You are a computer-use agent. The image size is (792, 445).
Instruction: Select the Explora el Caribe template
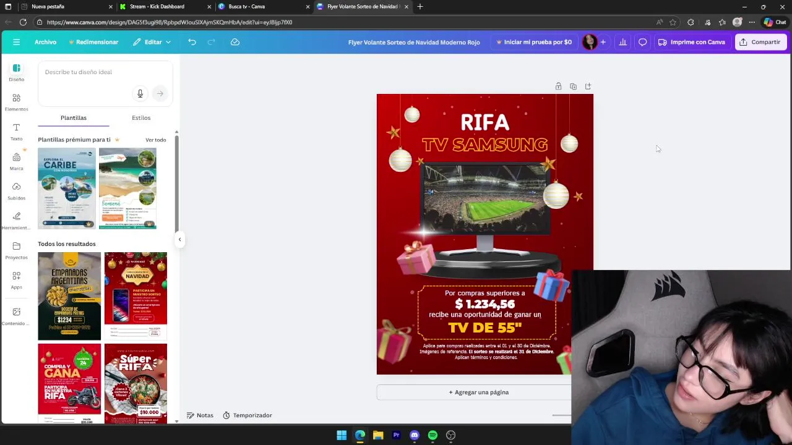(67, 188)
